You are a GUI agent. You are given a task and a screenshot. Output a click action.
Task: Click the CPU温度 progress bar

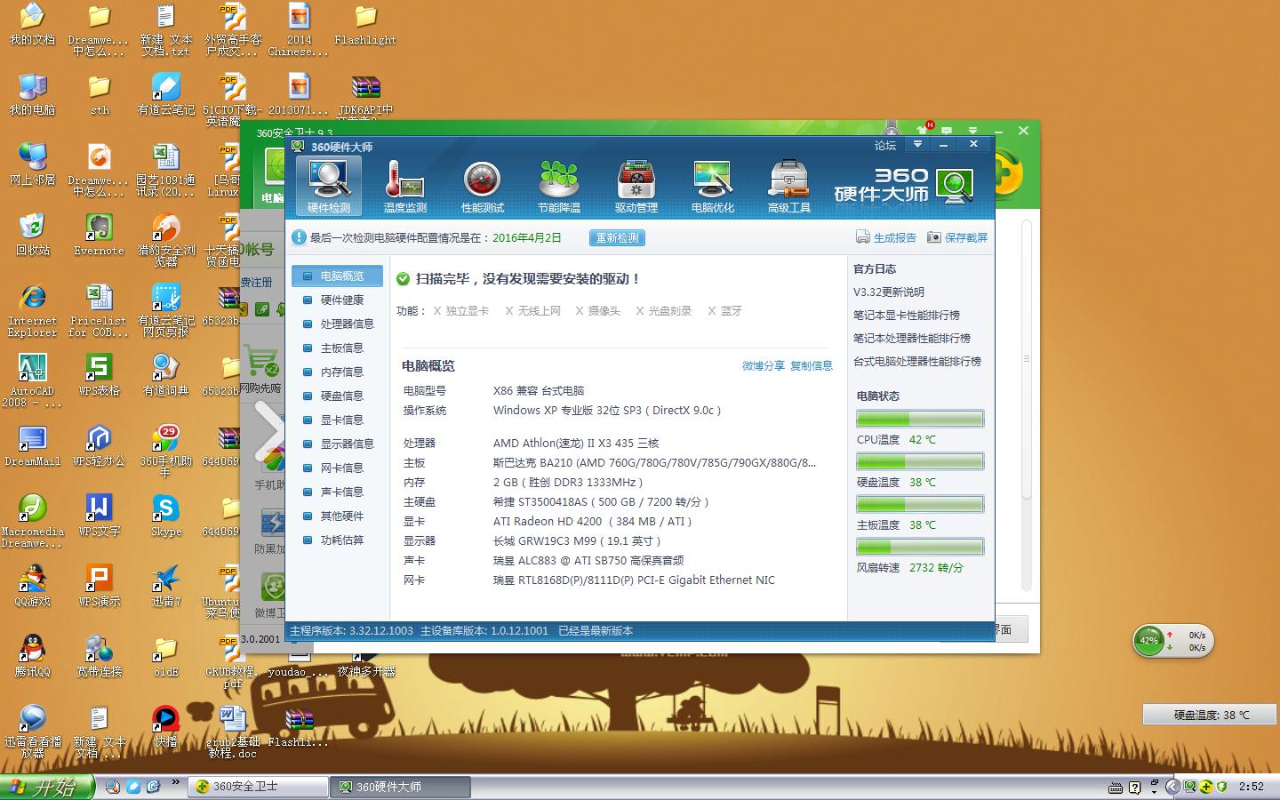[x=920, y=419]
